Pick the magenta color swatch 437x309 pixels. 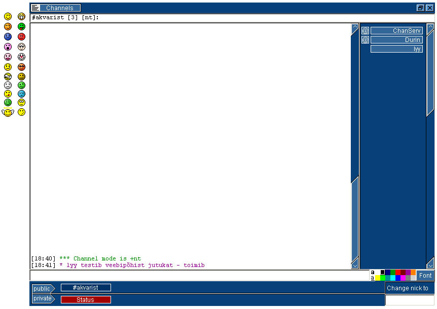tap(403, 278)
